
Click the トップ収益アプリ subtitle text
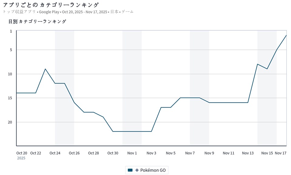point(19,12)
